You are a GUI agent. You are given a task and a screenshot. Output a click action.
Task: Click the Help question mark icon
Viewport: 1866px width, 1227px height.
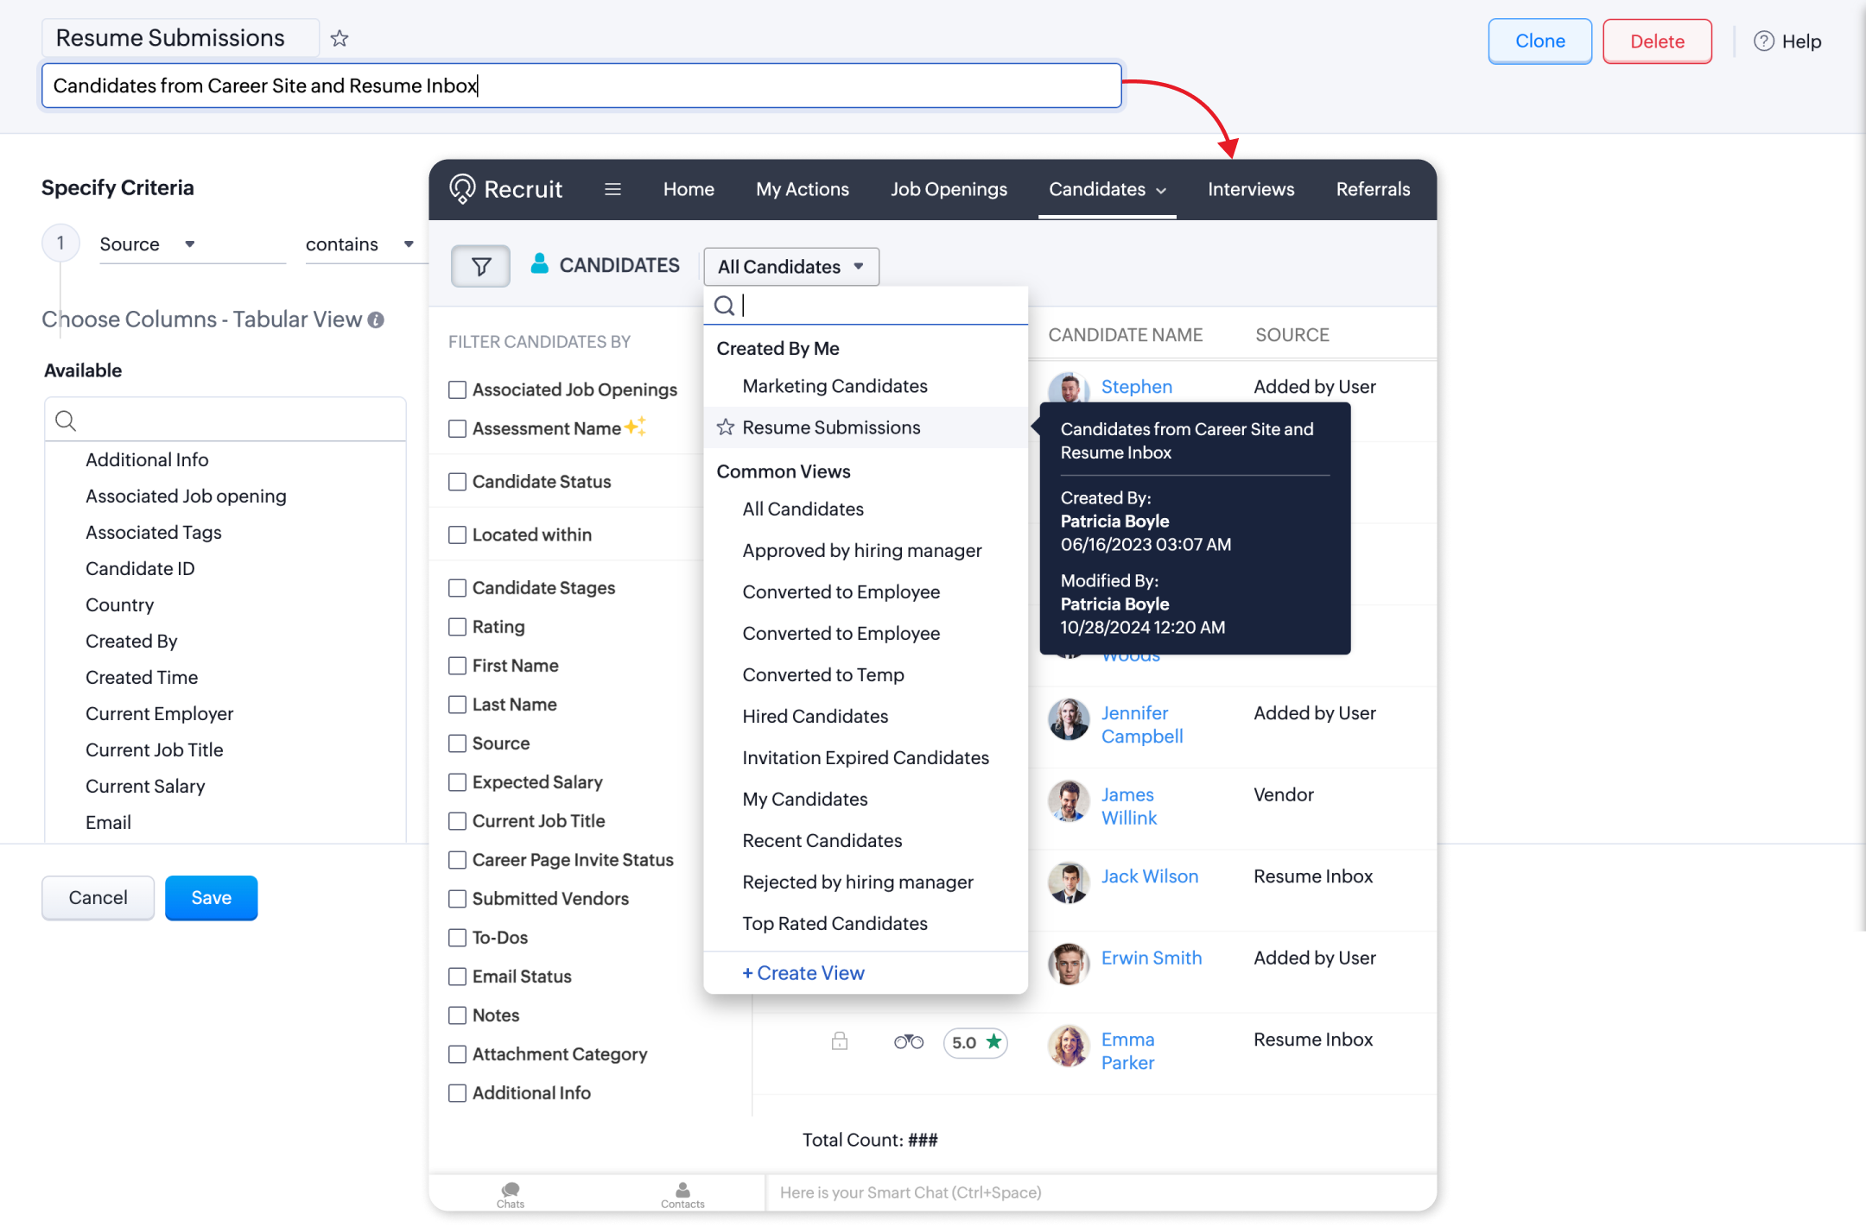(1763, 41)
